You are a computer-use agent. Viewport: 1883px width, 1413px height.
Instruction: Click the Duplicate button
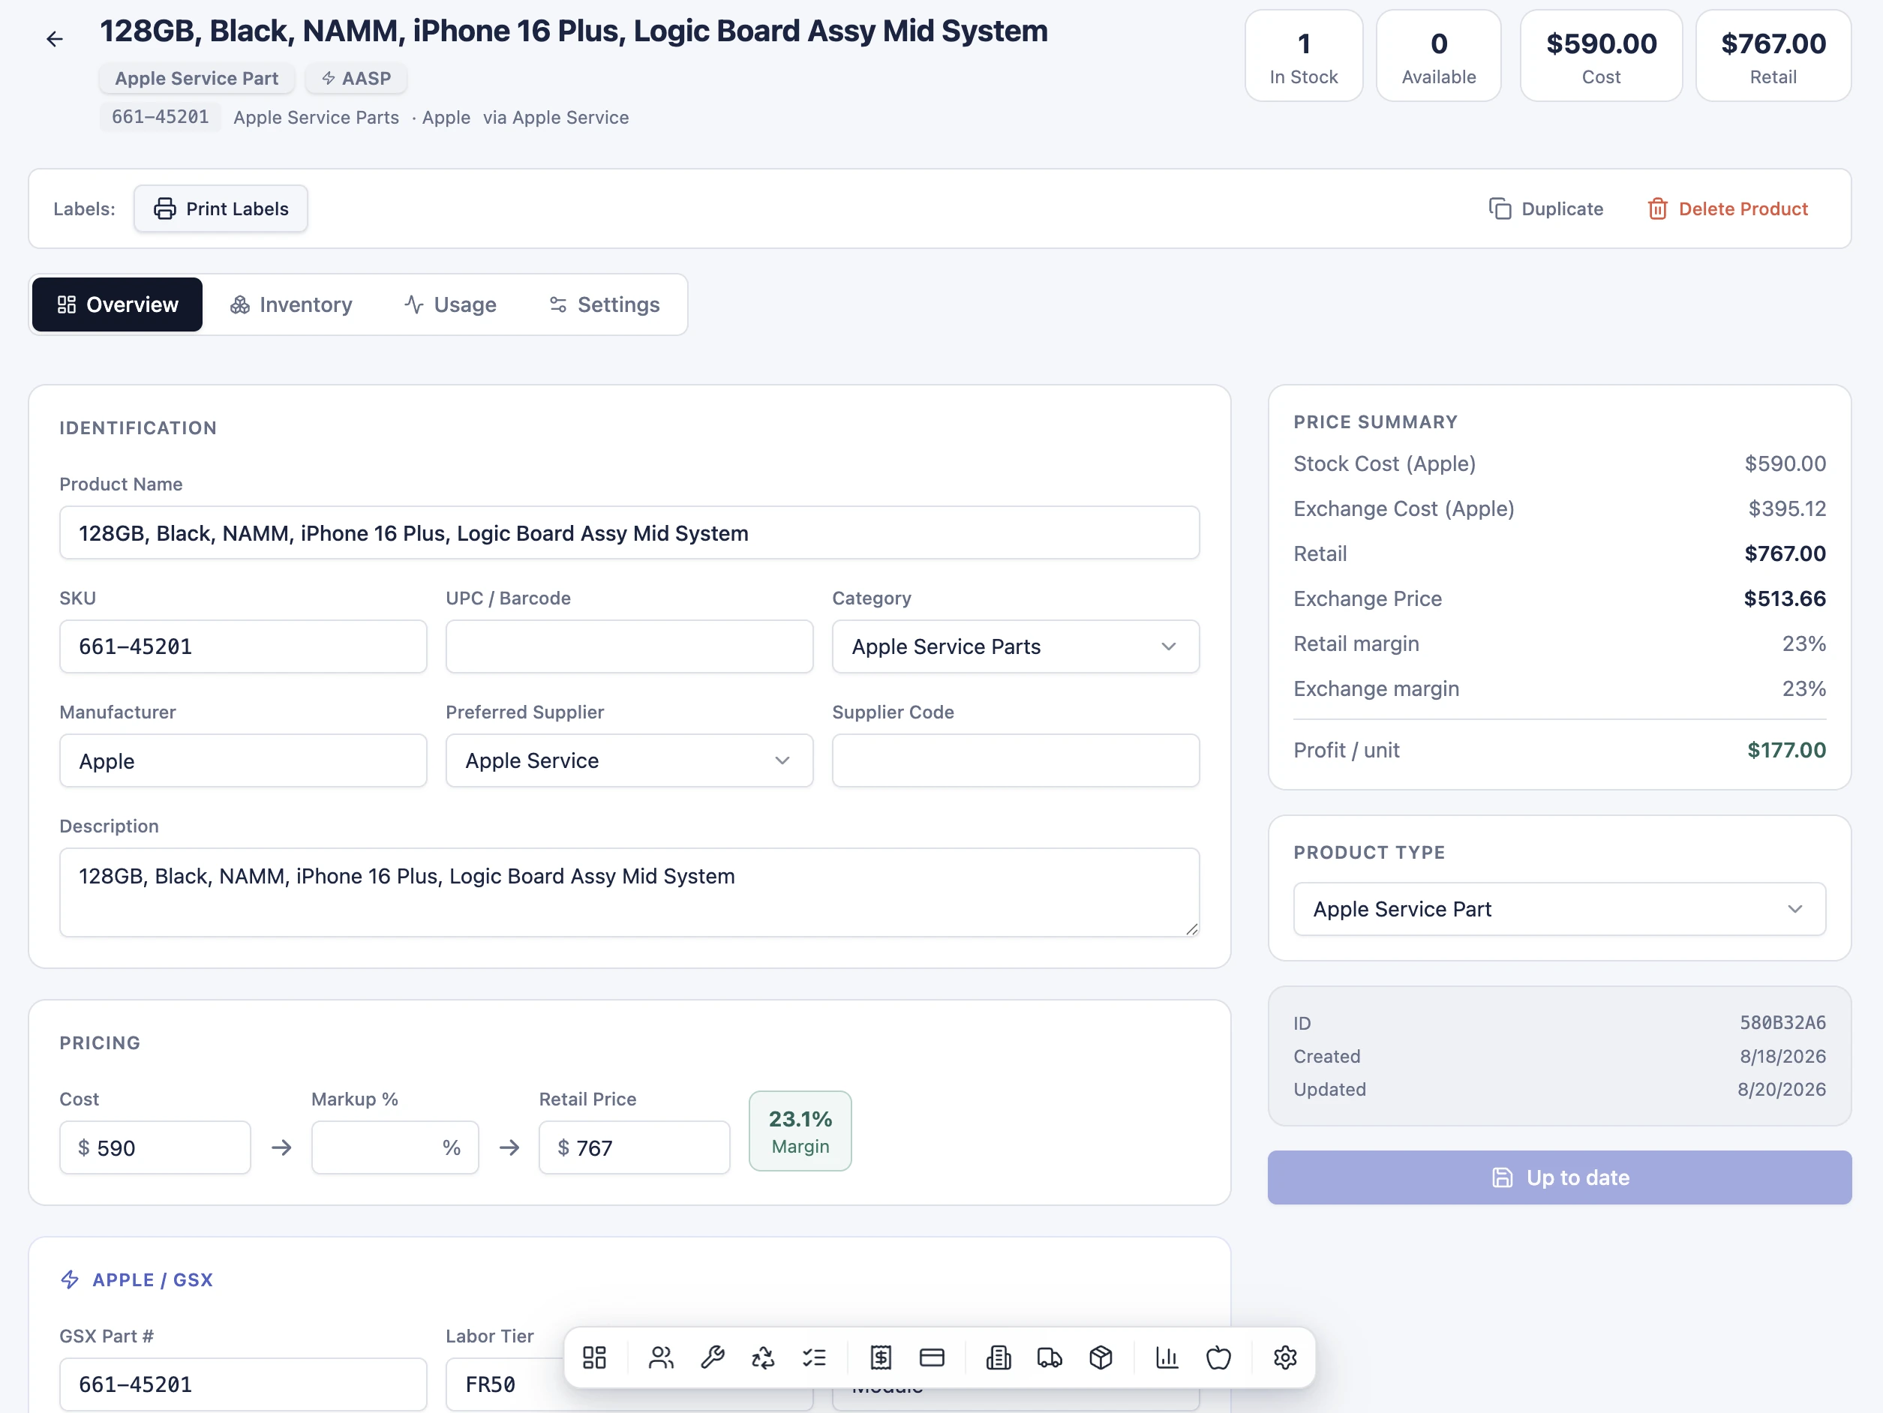tap(1546, 208)
